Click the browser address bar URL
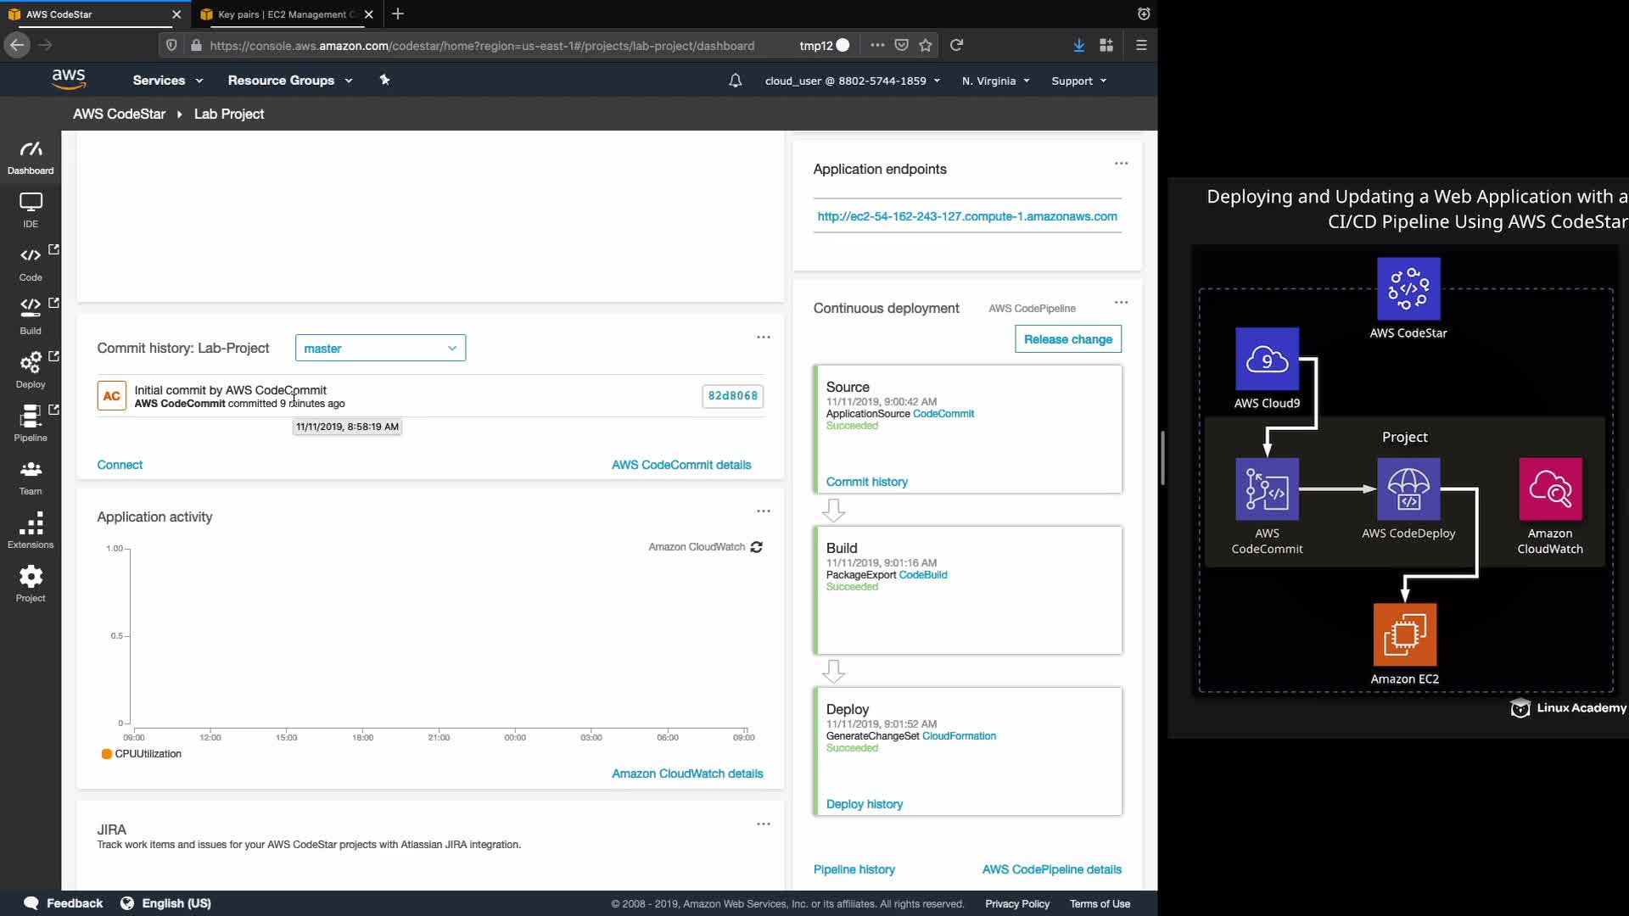Viewport: 1629px width, 916px height. coord(482,46)
